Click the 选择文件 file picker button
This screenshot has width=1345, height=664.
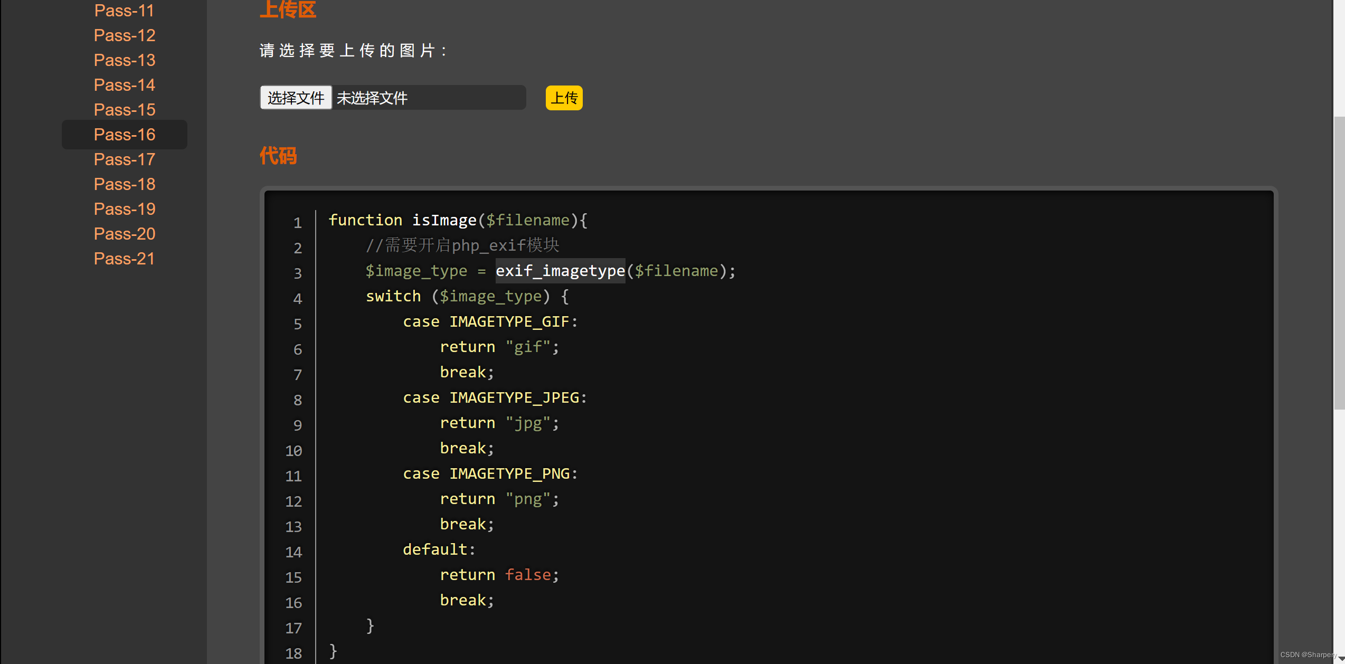pyautogui.click(x=295, y=98)
